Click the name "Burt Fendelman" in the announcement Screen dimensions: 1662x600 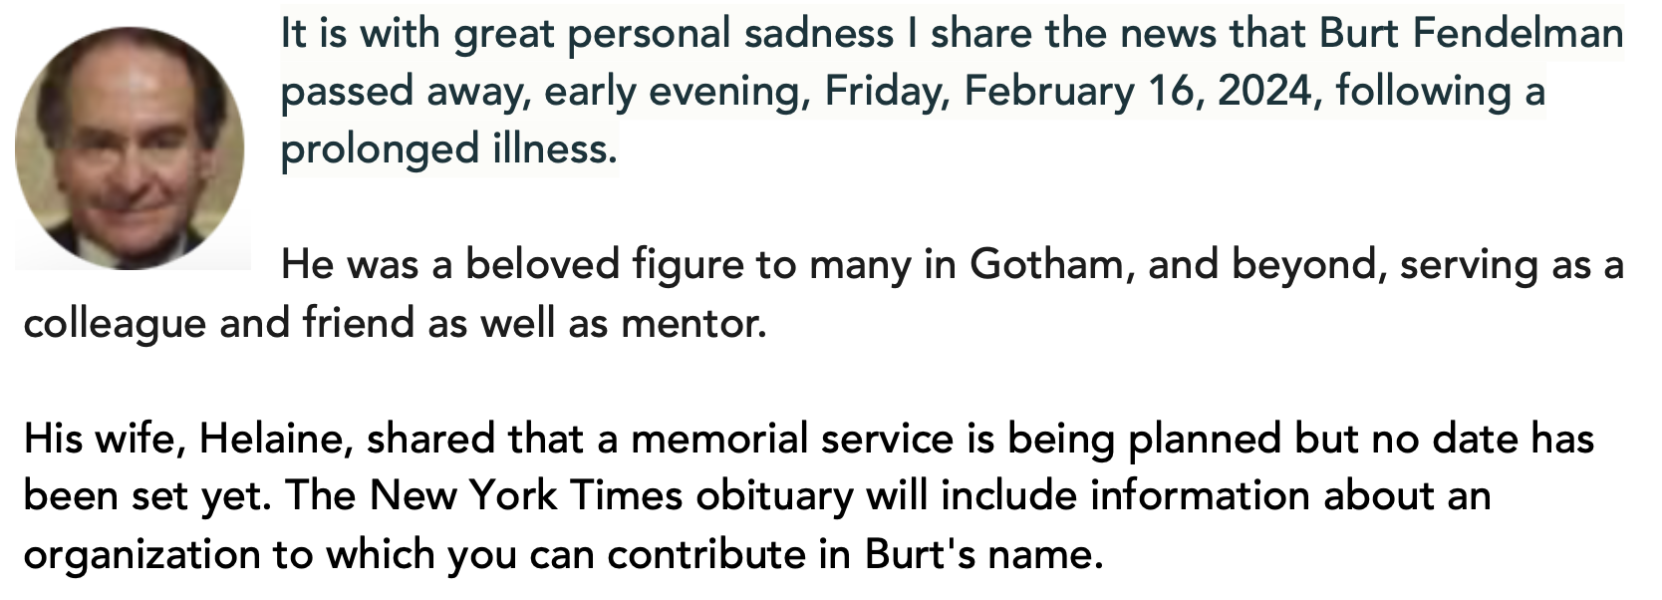[1472, 34]
